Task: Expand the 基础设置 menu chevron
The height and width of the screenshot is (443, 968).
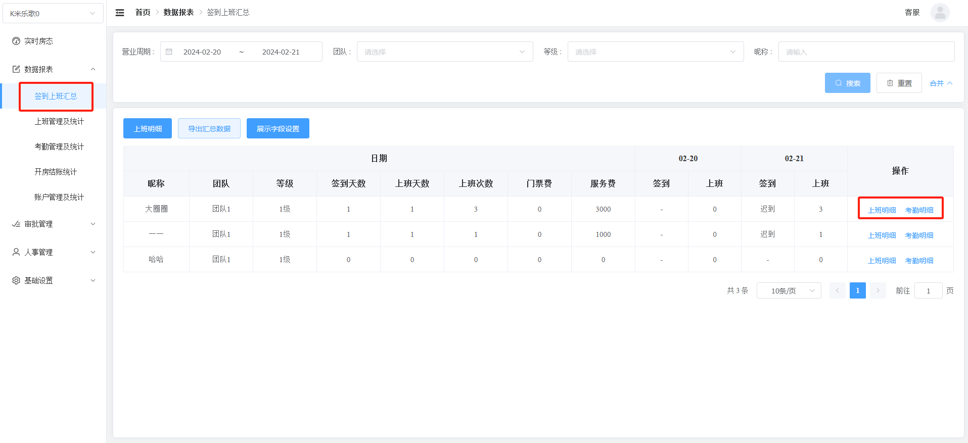Action: (x=93, y=280)
